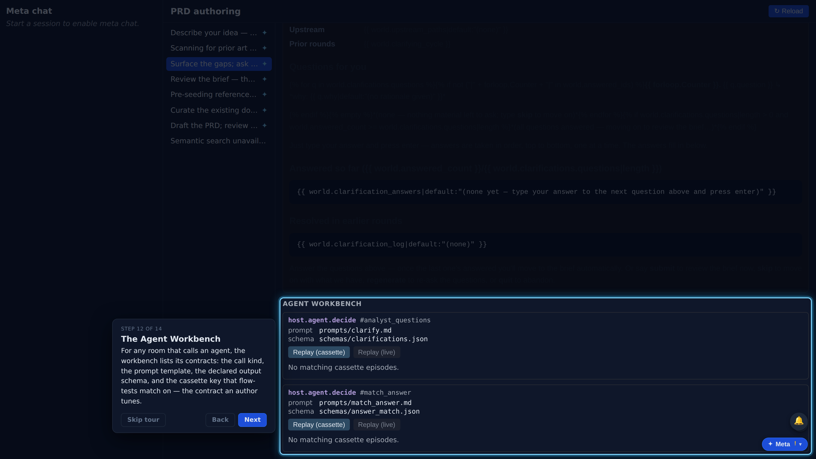The width and height of the screenshot is (816, 459).
Task: Select Surface the gaps; ask room
Action: (x=219, y=64)
